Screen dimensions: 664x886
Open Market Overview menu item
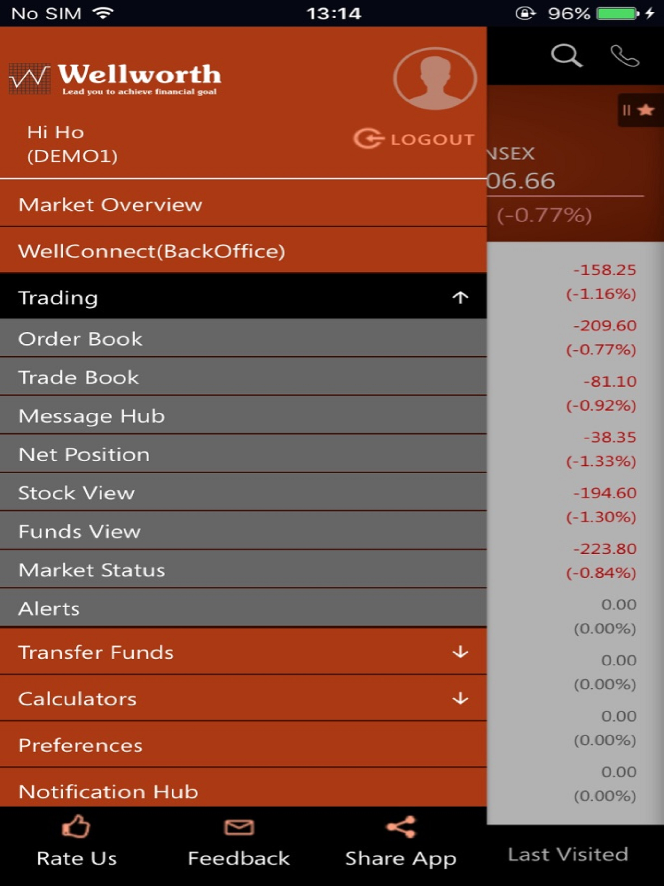click(x=111, y=205)
